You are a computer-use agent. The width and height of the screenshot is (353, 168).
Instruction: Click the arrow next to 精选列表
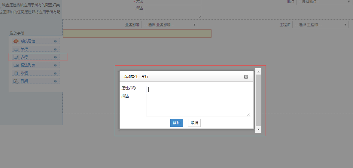[56, 65]
